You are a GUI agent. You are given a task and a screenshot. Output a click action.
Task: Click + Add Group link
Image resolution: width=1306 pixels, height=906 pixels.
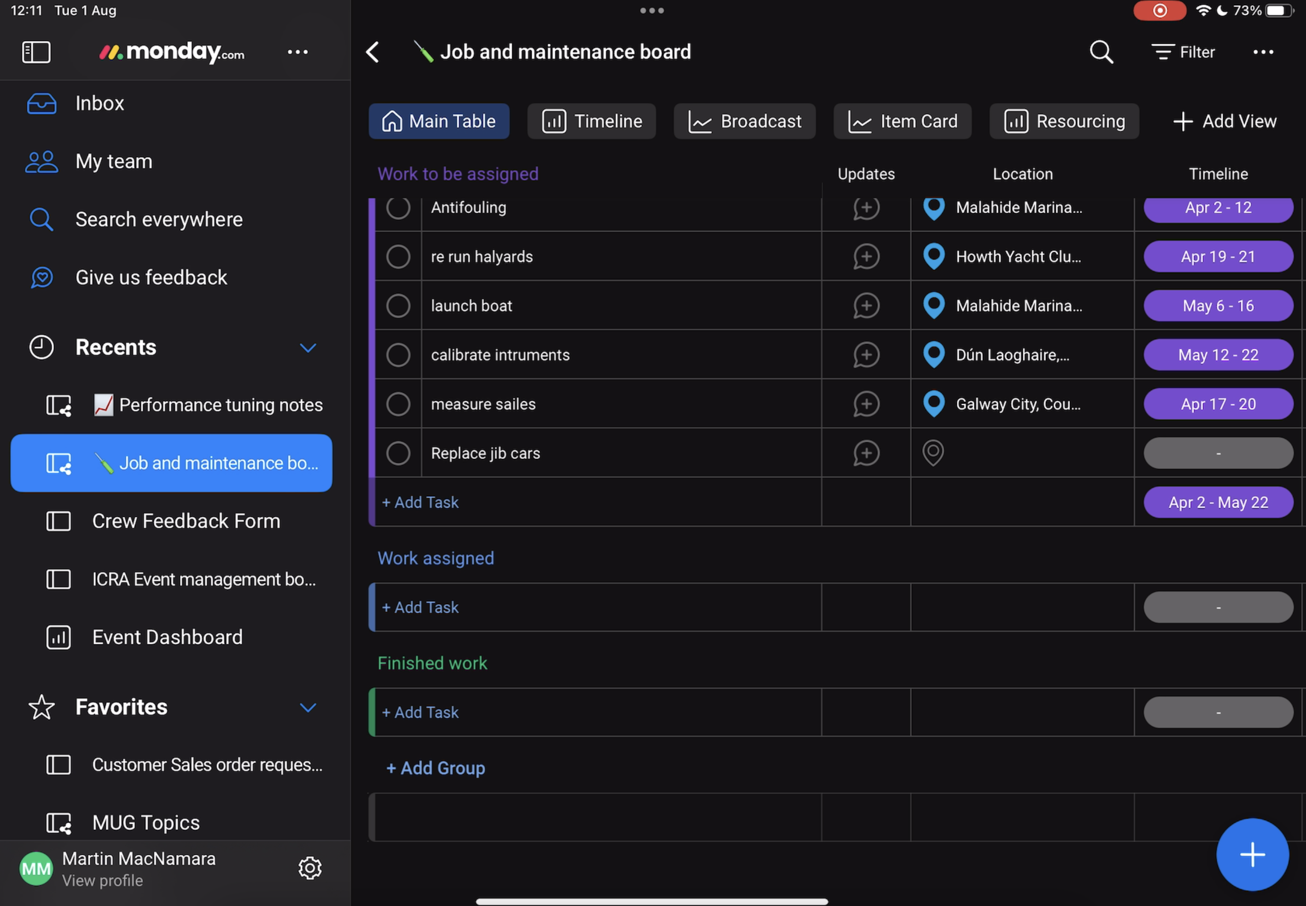click(435, 768)
